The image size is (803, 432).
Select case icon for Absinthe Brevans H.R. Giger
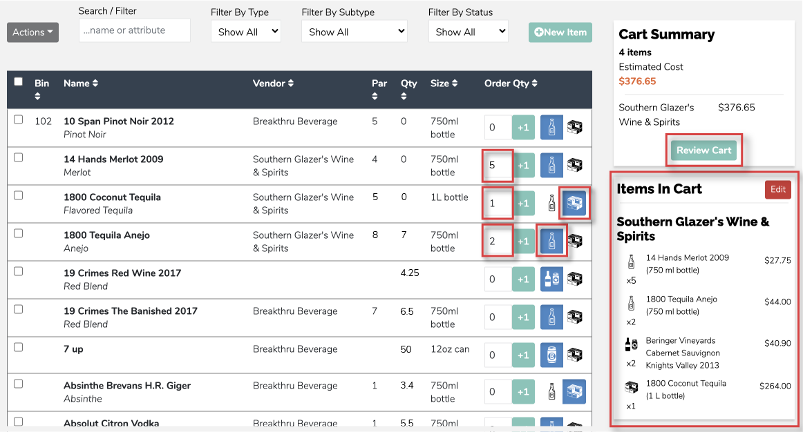click(x=574, y=392)
